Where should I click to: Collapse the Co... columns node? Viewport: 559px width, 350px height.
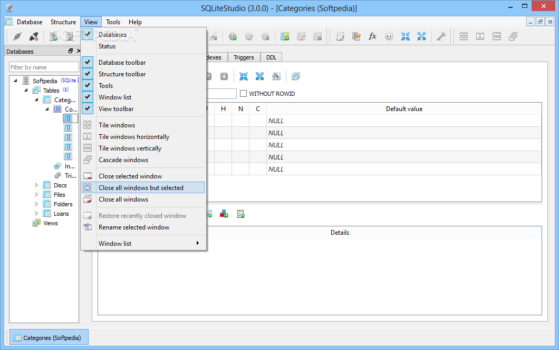[47, 109]
